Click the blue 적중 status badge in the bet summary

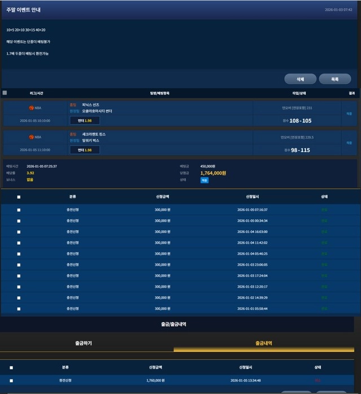click(x=205, y=180)
